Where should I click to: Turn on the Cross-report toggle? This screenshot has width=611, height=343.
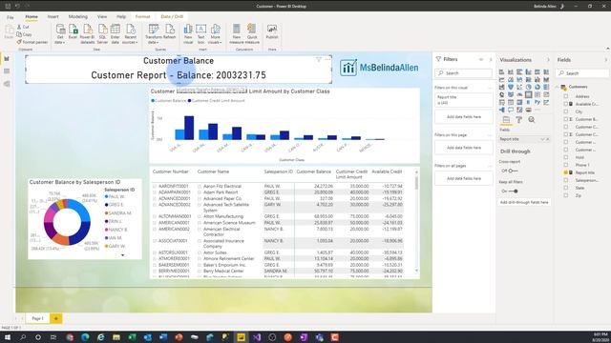(x=513, y=171)
